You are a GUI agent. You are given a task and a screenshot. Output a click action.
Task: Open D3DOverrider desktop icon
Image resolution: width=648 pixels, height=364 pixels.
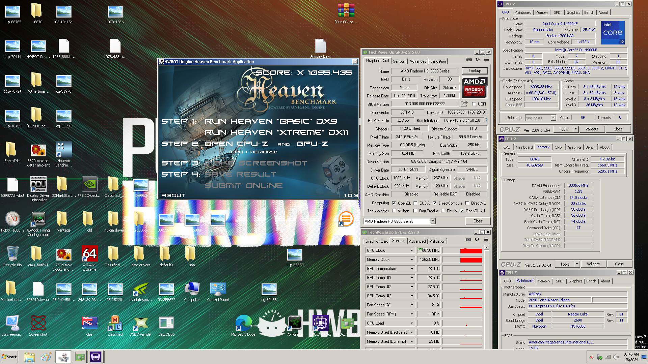(140, 326)
